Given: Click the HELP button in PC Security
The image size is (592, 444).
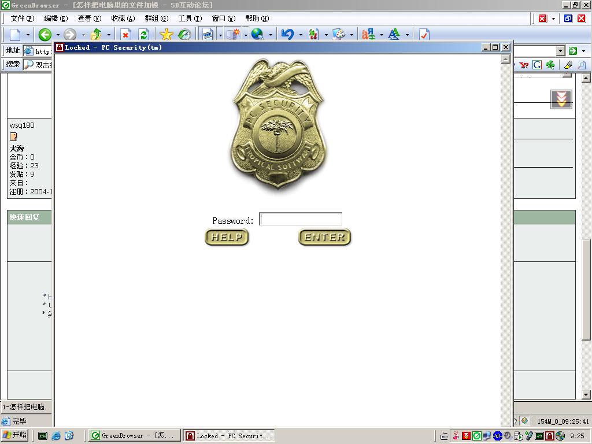Looking at the screenshot, I should pos(227,237).
